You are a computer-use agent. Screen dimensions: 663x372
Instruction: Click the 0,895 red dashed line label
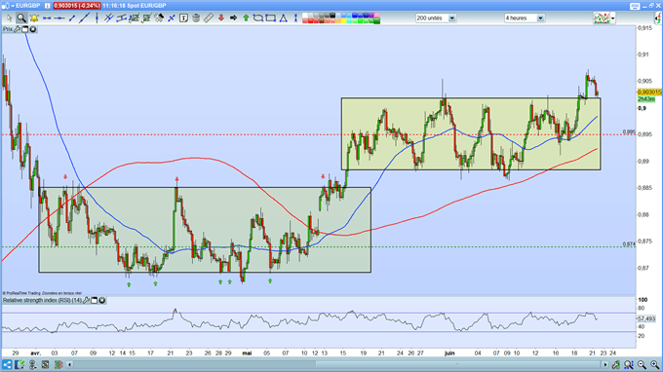click(629, 132)
